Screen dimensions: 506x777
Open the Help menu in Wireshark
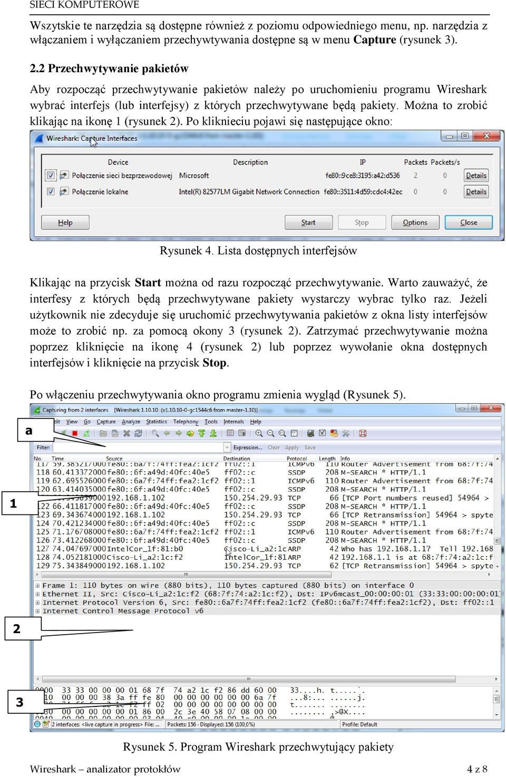click(x=256, y=422)
